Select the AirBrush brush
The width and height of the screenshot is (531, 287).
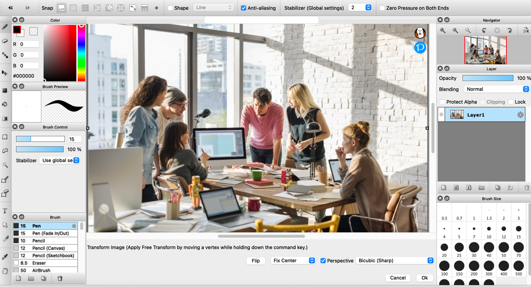click(x=45, y=270)
